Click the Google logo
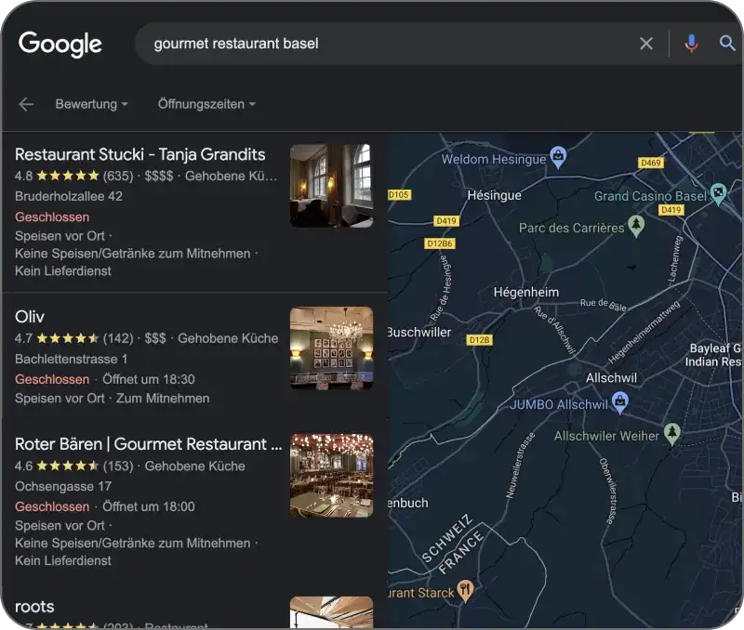744x630 pixels. (60, 44)
